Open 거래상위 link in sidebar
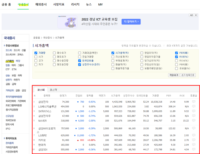Image resolution: width=200 pixels, height=154 pixels. click(10, 91)
